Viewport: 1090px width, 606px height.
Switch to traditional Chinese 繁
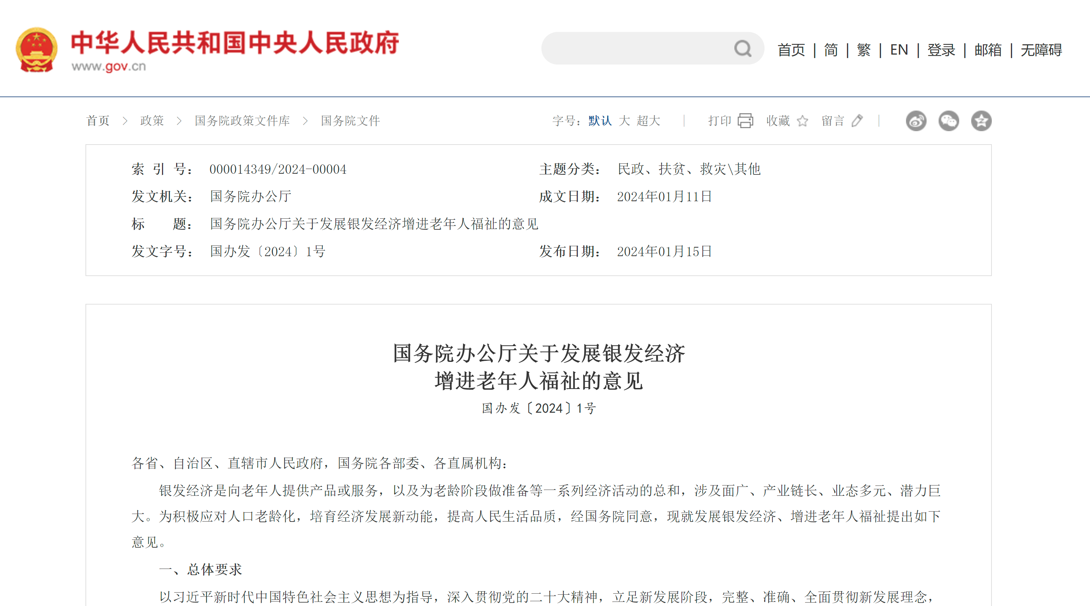tap(864, 50)
